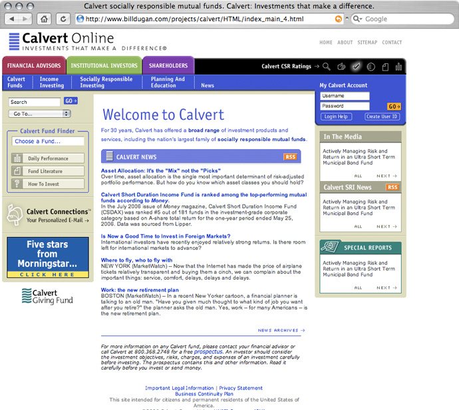Click the NEWS ARCHIVES link
Image resolution: width=459 pixels, height=410 pixels.
coord(281,330)
